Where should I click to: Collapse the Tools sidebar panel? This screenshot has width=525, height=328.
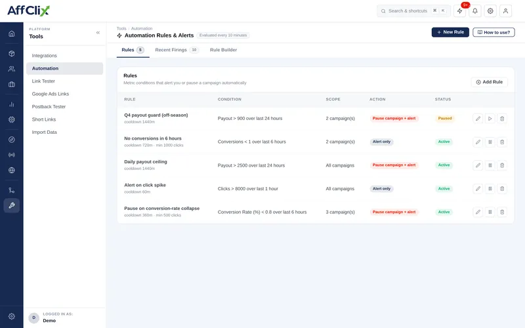coord(98,33)
